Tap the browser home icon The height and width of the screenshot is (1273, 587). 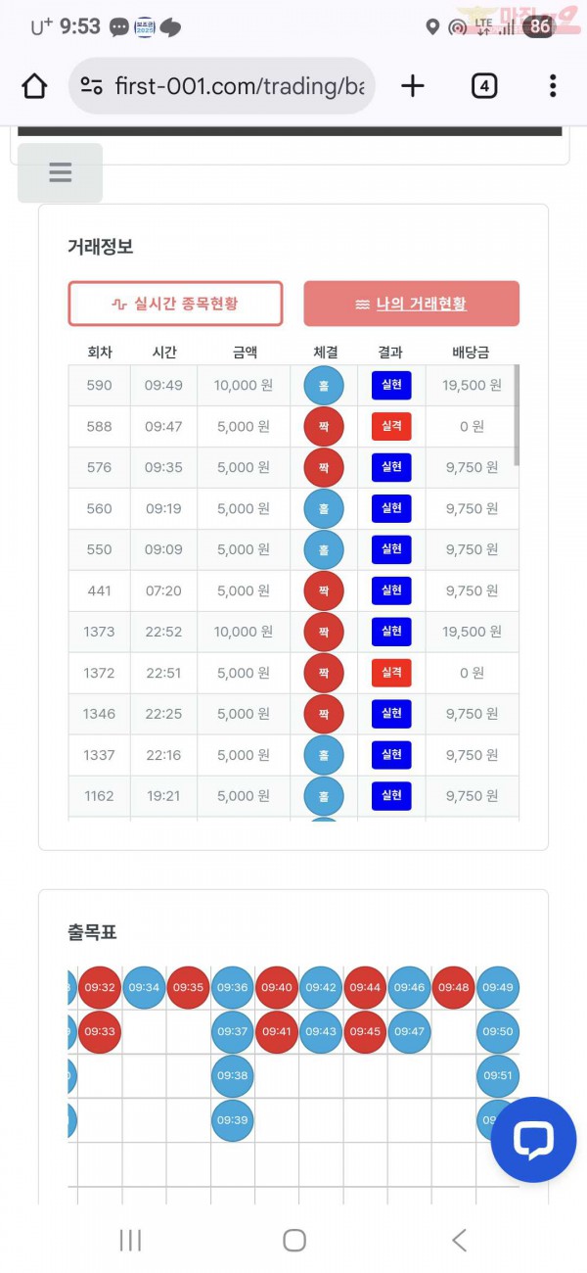coord(33,85)
